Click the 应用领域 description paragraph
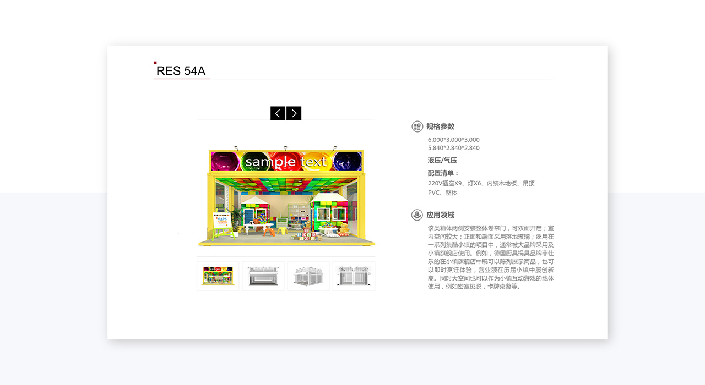705x385 pixels. 491,257
